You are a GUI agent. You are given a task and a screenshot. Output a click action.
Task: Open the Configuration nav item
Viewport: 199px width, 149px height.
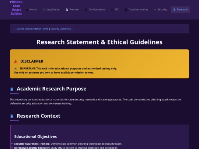point(95,10)
